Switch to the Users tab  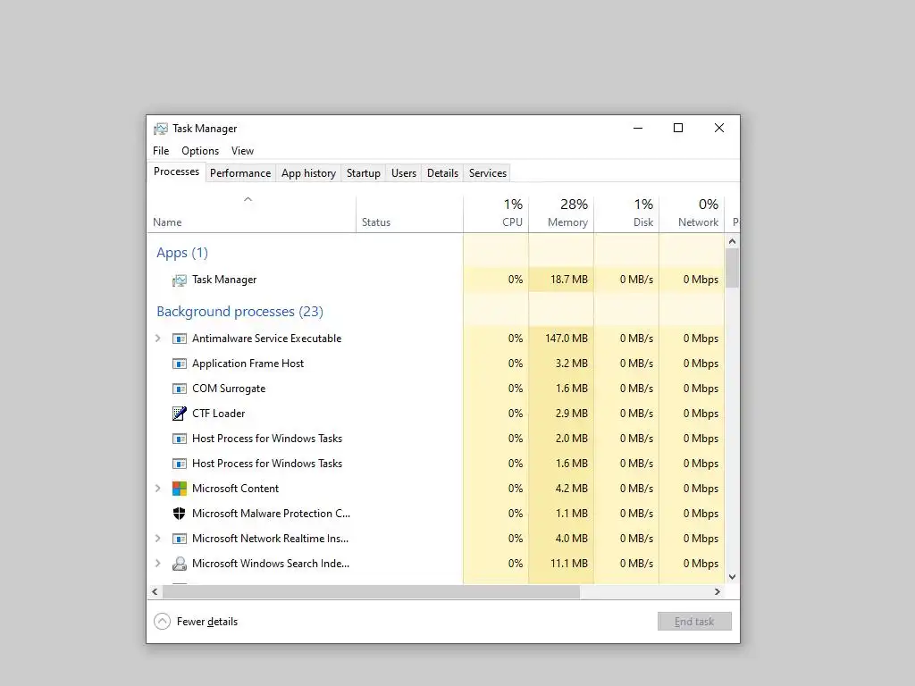(x=404, y=173)
